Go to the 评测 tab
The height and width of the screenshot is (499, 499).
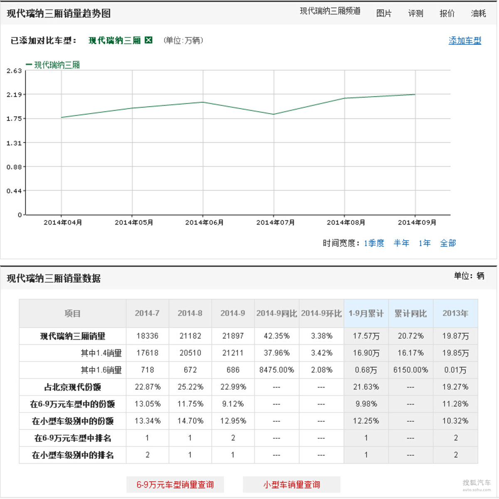pyautogui.click(x=415, y=13)
